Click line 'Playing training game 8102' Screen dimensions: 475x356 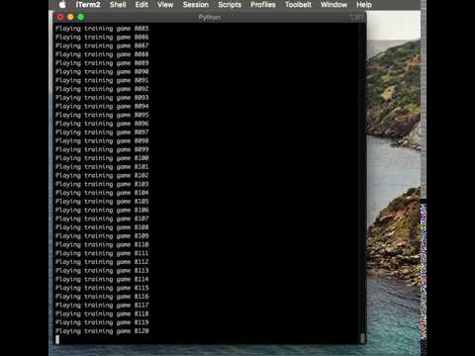[x=102, y=176]
